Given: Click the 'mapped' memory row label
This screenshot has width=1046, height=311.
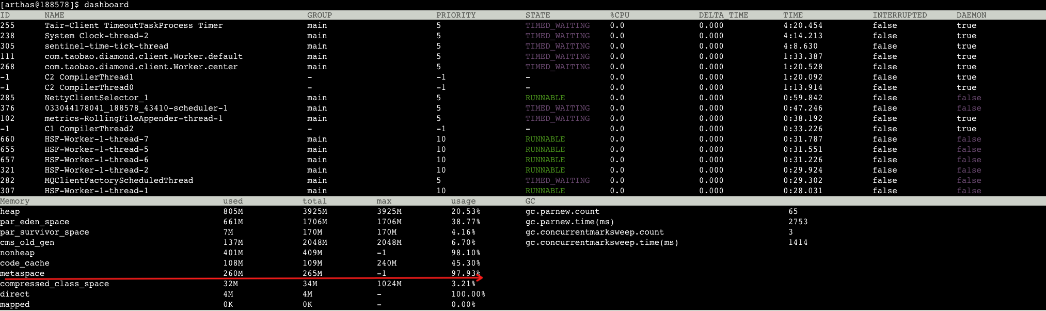Looking at the screenshot, I should click(15, 304).
